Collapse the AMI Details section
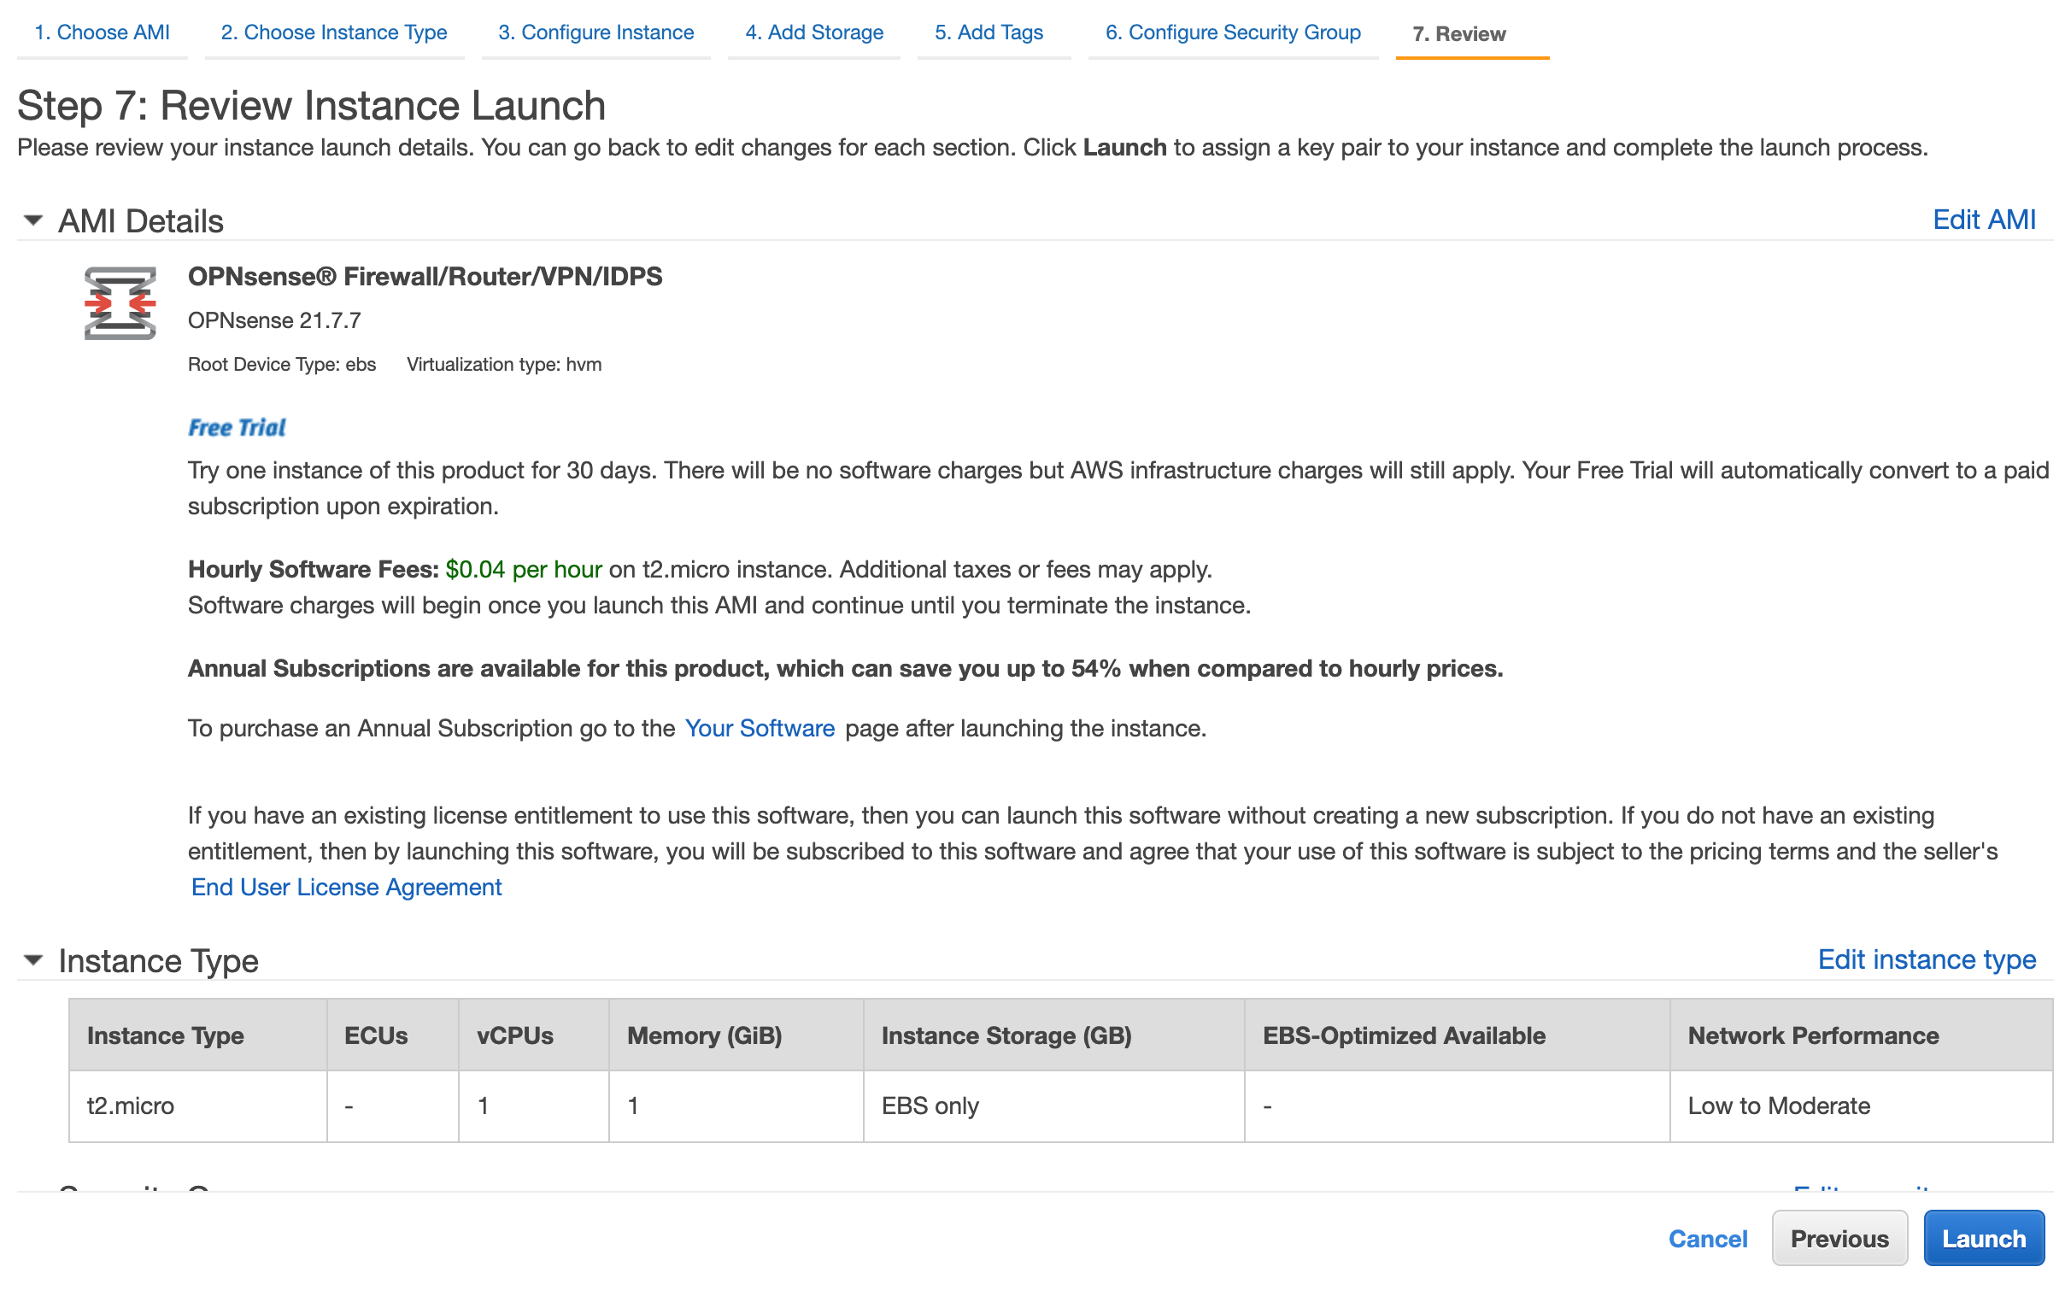The image size is (2071, 1302). tap(32, 221)
